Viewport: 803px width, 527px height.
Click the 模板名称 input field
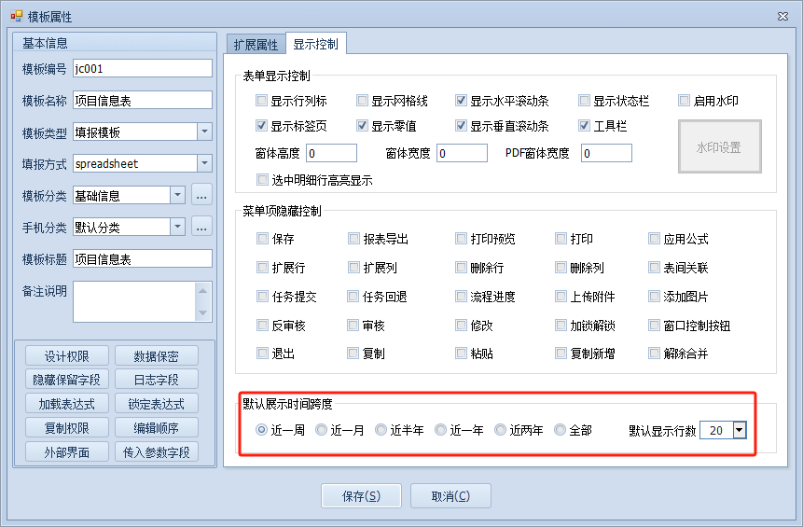point(142,100)
